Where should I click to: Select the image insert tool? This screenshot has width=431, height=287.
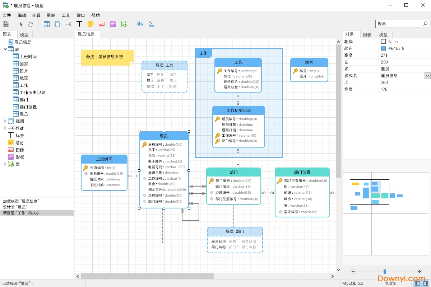102,24
